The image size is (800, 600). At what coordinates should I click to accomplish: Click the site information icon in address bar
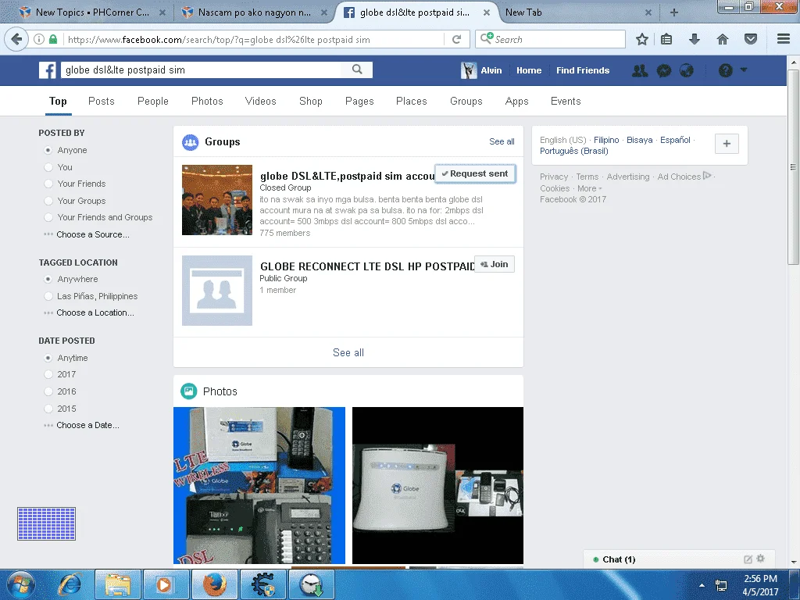pyautogui.click(x=39, y=39)
